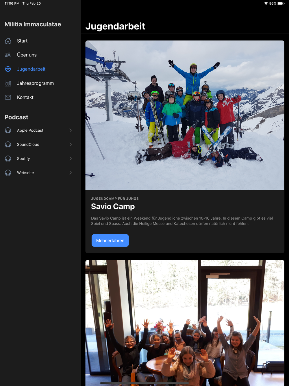This screenshot has width=289, height=386.
Task: Open the Über uns section
Action: pyautogui.click(x=40, y=55)
